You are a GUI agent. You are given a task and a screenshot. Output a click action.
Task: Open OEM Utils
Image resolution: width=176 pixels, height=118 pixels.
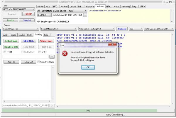coord(28,41)
